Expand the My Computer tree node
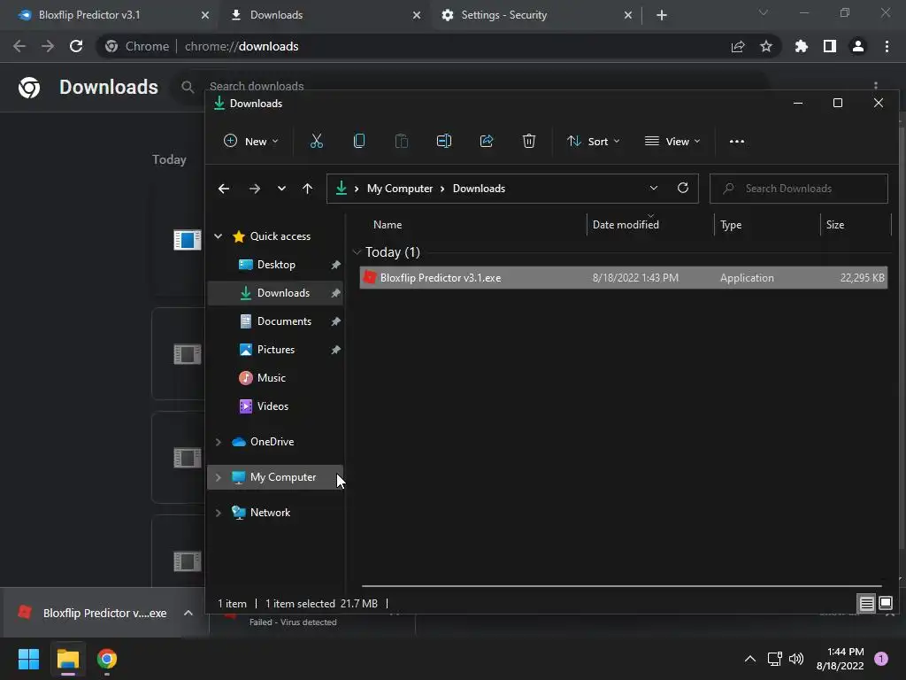This screenshot has height=680, width=906. tap(219, 477)
